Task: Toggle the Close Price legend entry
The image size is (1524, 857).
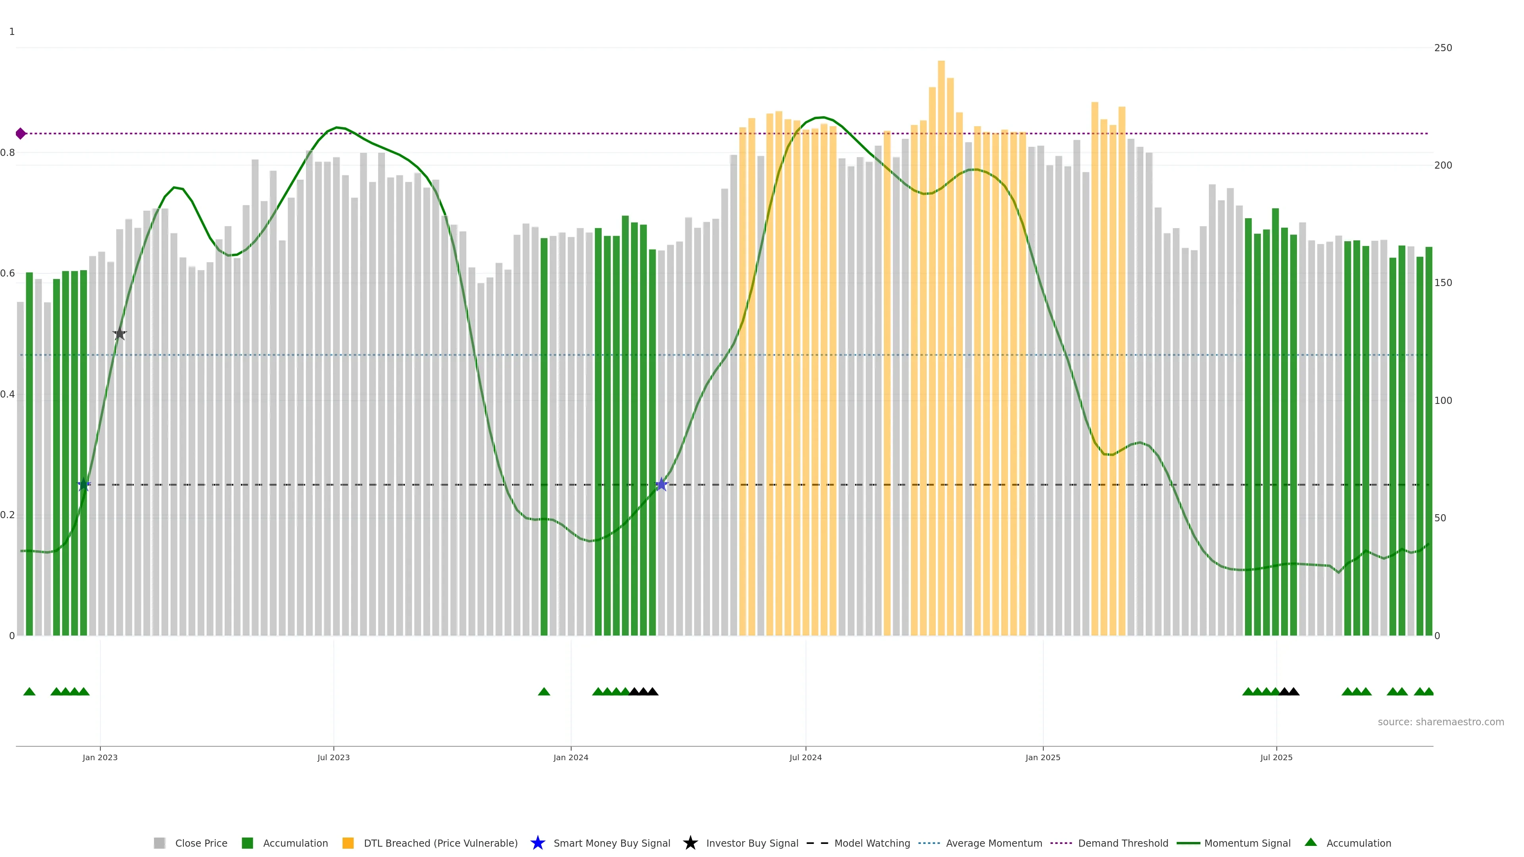Action: [x=201, y=843]
